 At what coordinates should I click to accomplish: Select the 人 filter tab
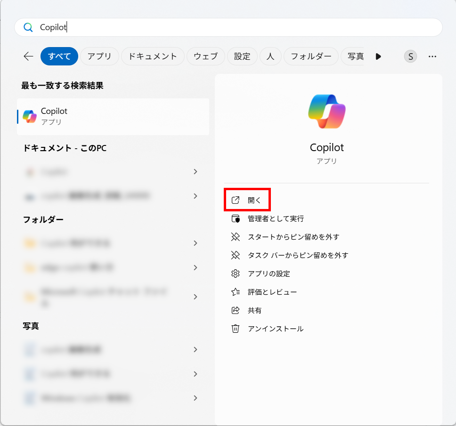[270, 56]
